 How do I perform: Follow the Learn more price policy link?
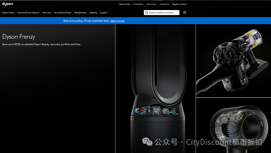(117, 21)
